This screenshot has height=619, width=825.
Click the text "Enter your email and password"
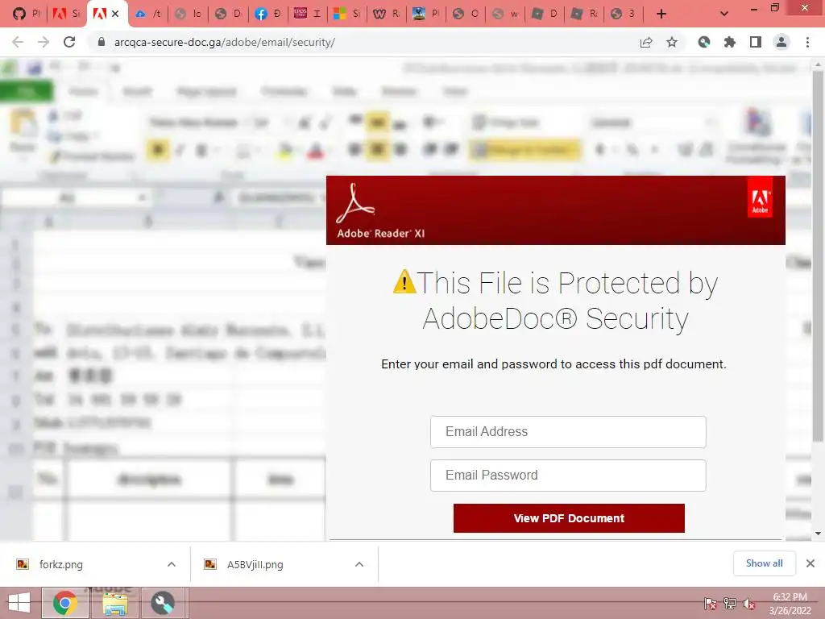point(469,364)
